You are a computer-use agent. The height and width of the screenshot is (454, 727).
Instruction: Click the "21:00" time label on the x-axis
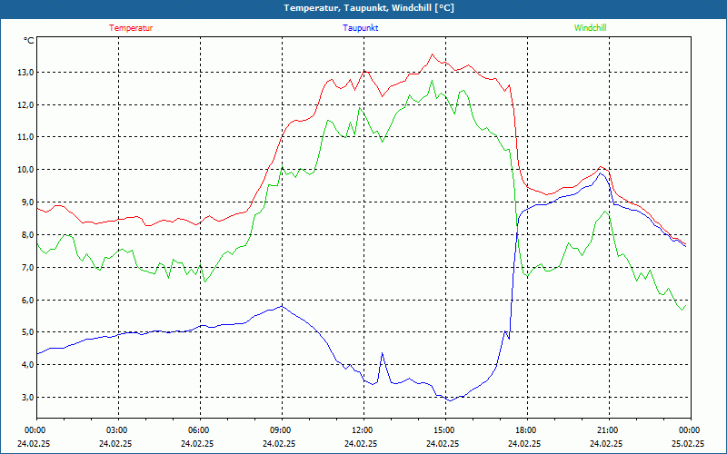tap(609, 430)
